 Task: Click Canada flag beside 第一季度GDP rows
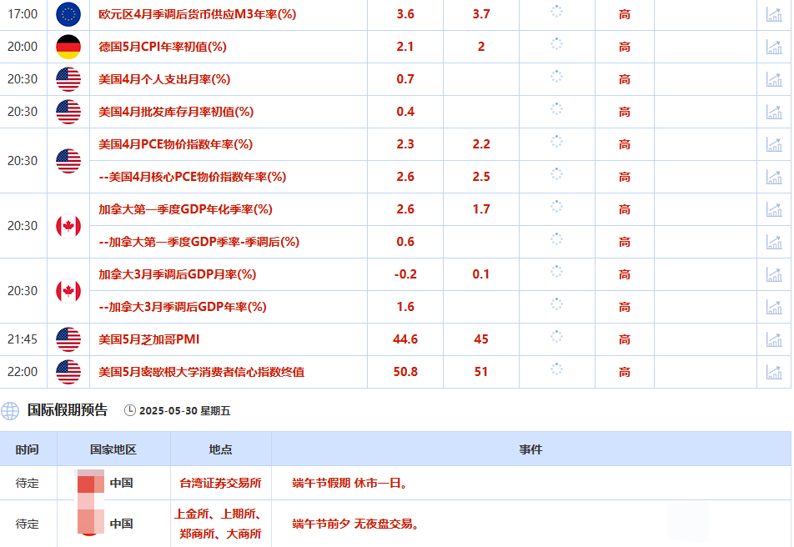(68, 225)
